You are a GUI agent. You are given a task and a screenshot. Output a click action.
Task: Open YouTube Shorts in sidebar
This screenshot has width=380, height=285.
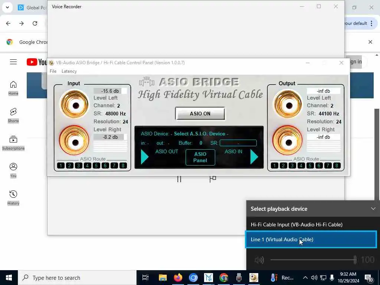(13, 115)
